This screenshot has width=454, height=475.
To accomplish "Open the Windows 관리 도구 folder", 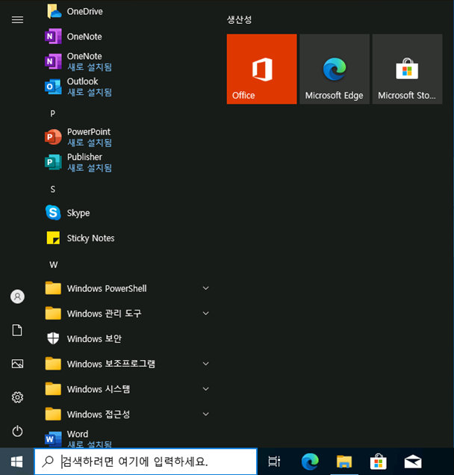I will (x=127, y=313).
